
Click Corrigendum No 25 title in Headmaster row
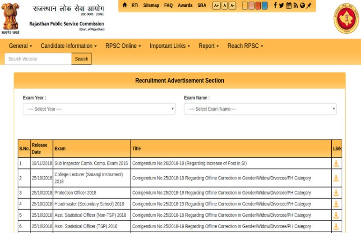click(222, 204)
